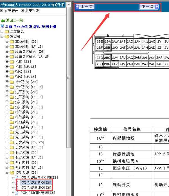Click the 当前:Mazda3 computer icon
Image resolution: width=169 pixels, height=196 pixels.
(2, 26)
